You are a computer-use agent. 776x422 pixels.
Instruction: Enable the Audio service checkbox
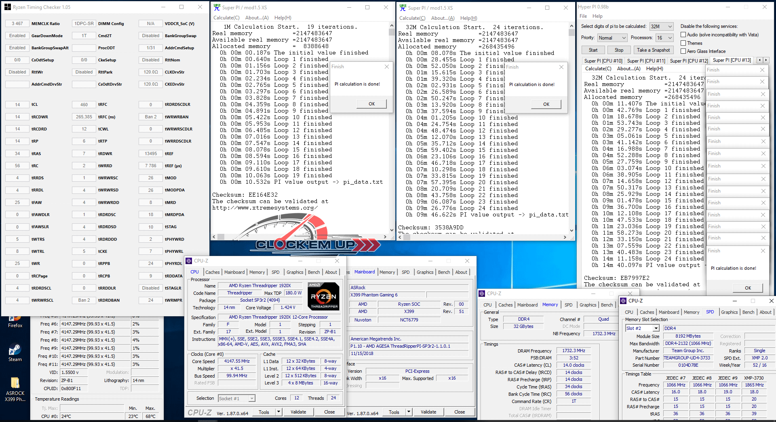click(x=683, y=35)
